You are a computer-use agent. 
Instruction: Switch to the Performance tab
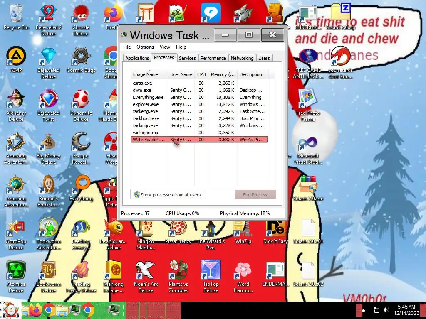(x=213, y=58)
